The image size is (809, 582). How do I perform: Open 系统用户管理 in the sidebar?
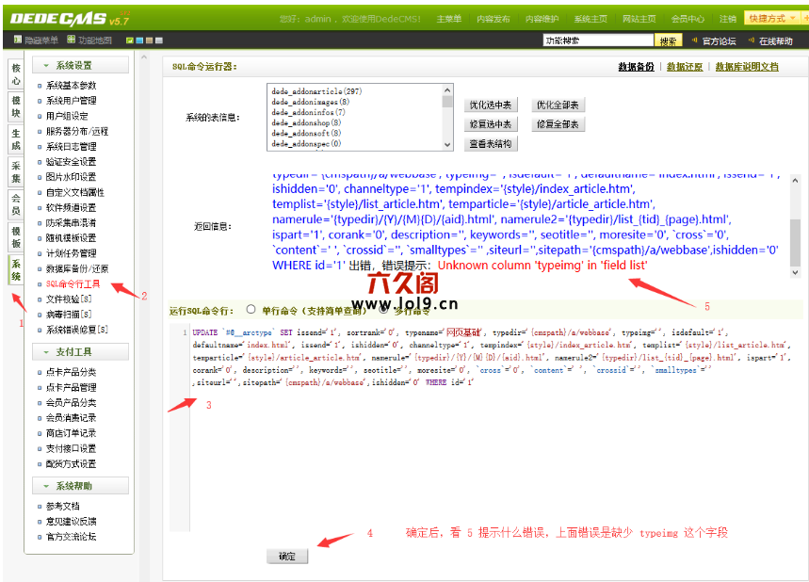[72, 101]
